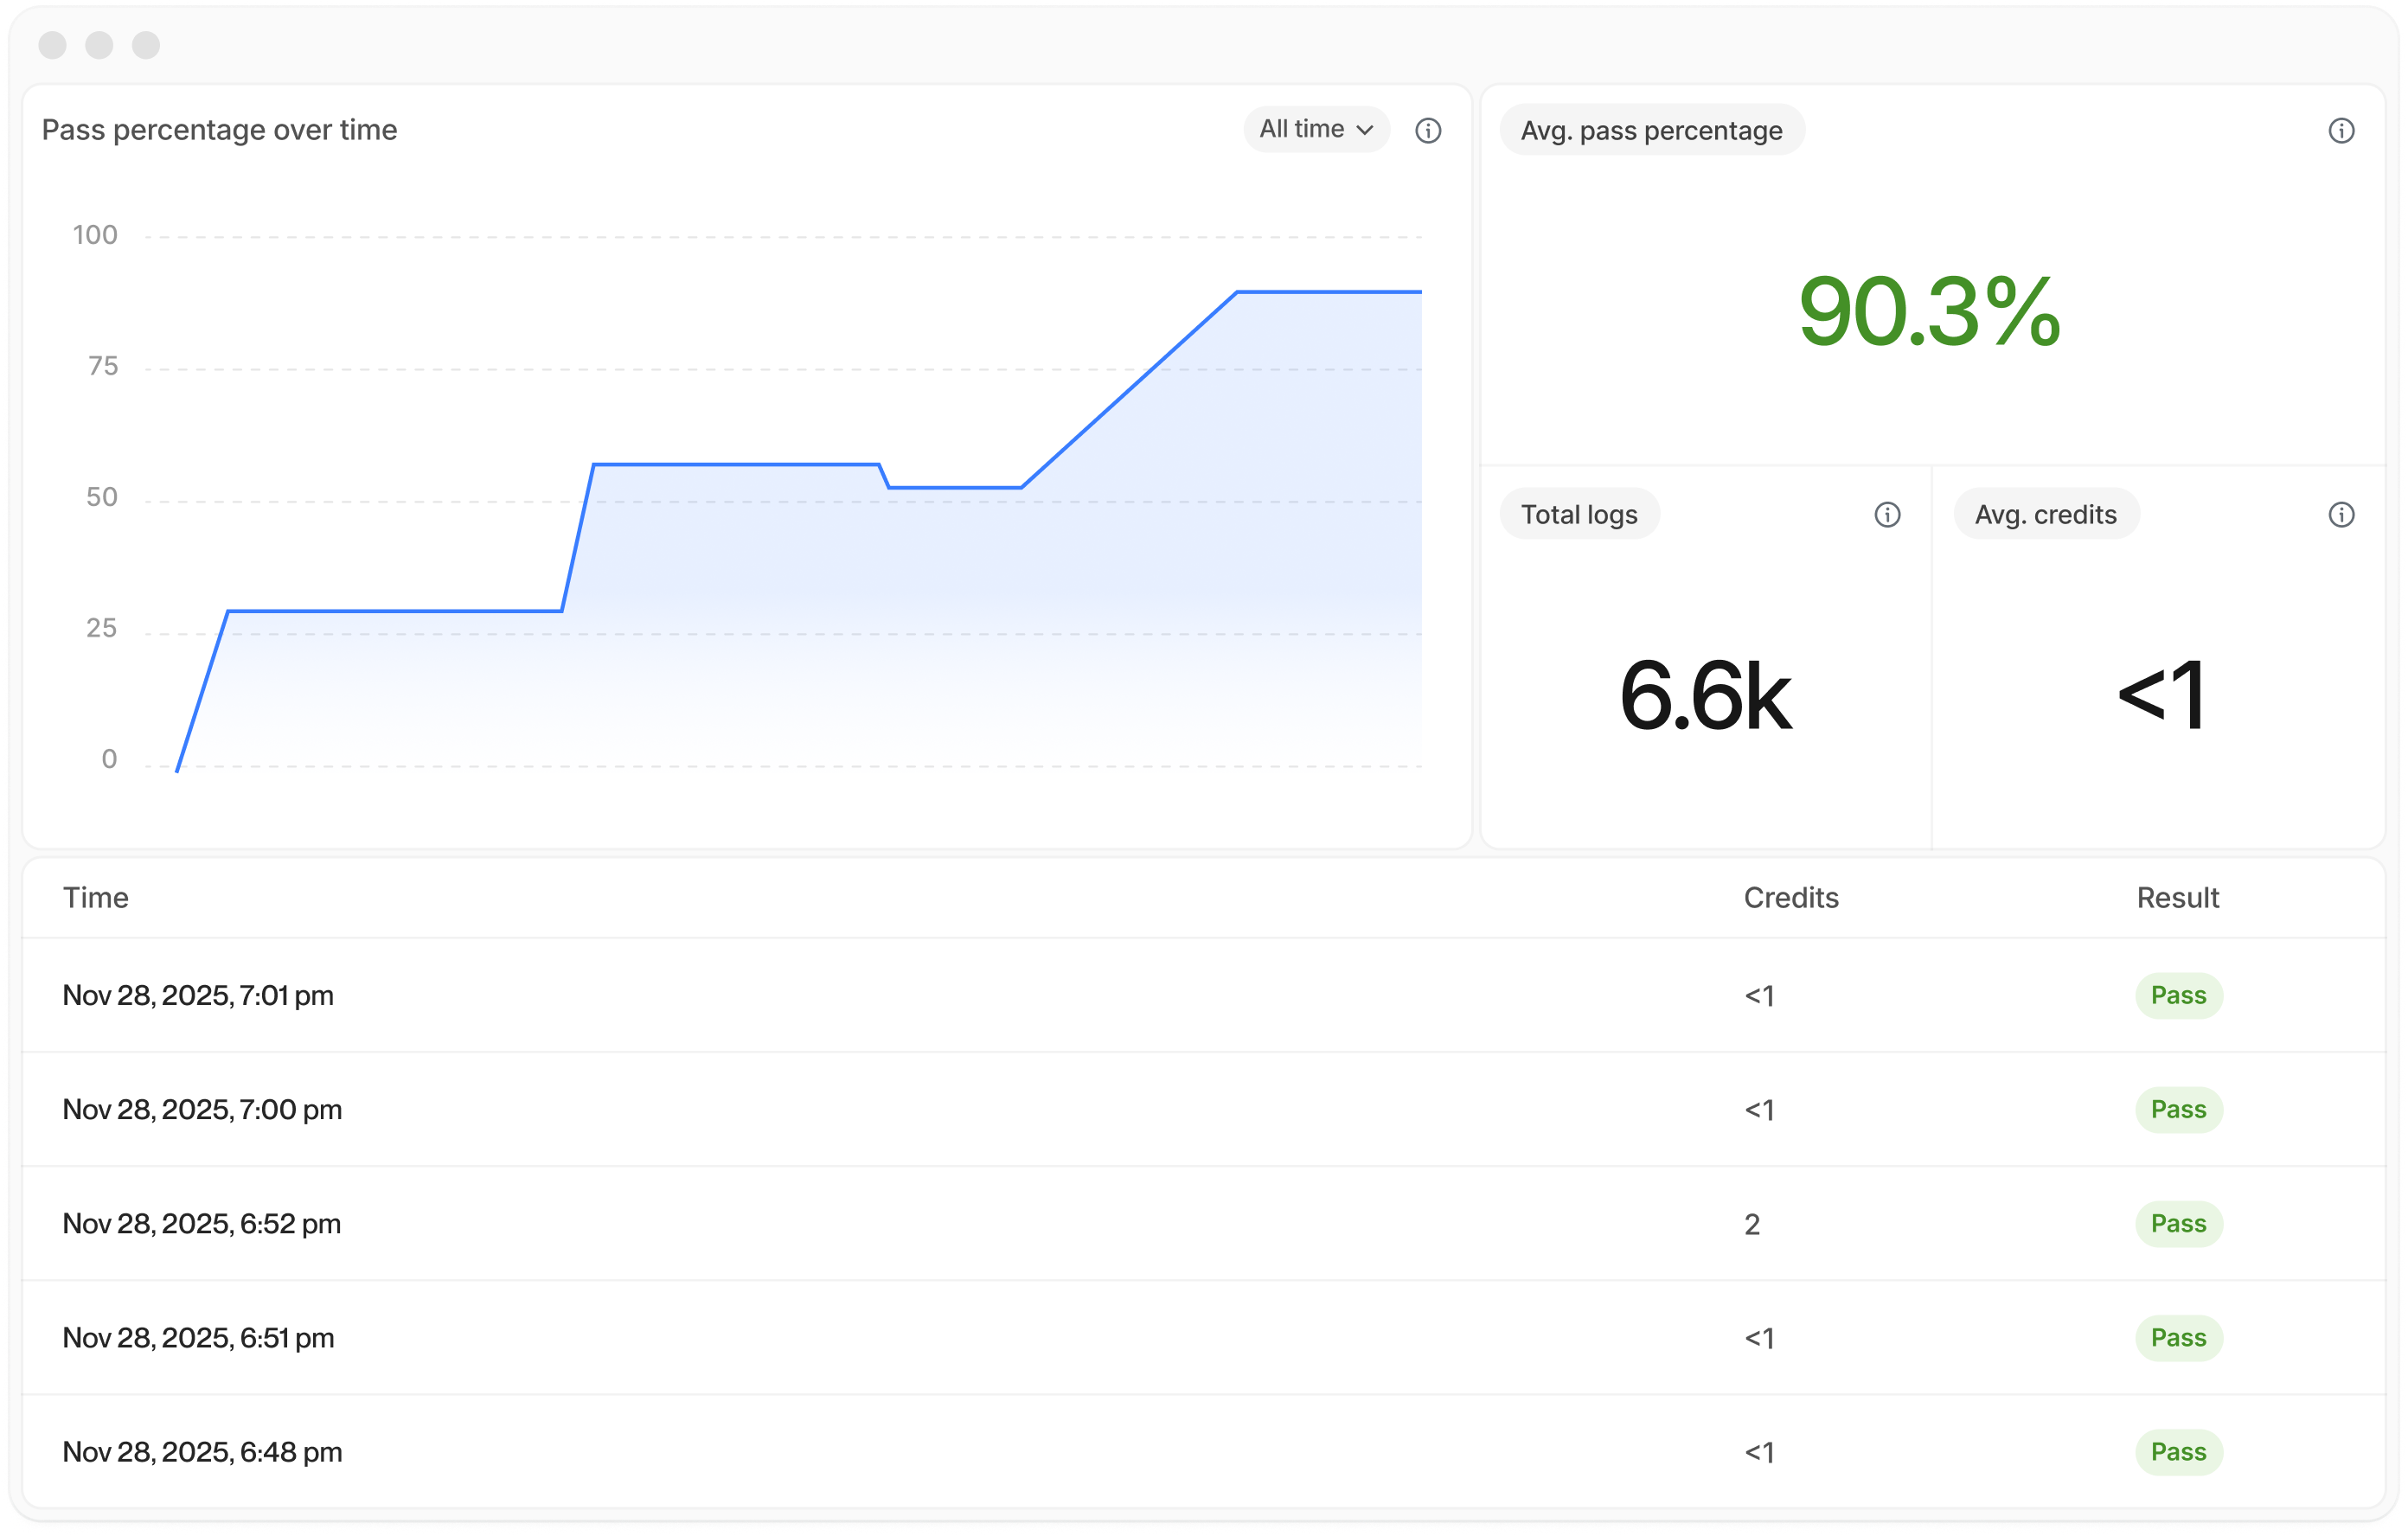Click the Result column header
The height and width of the screenshot is (1536, 2408).
2177,897
